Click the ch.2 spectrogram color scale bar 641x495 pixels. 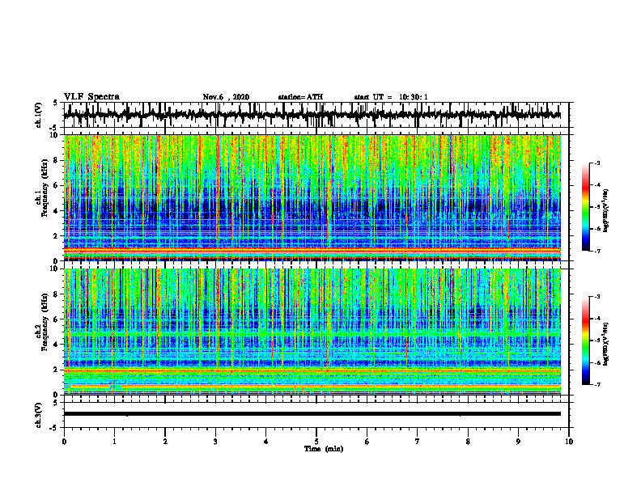(586, 341)
